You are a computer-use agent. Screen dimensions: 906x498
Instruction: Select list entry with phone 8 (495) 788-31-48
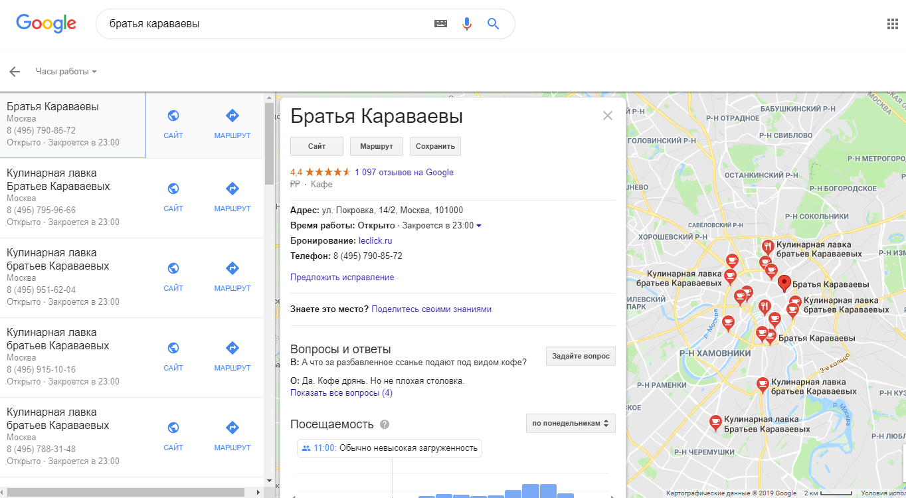[x=72, y=437]
